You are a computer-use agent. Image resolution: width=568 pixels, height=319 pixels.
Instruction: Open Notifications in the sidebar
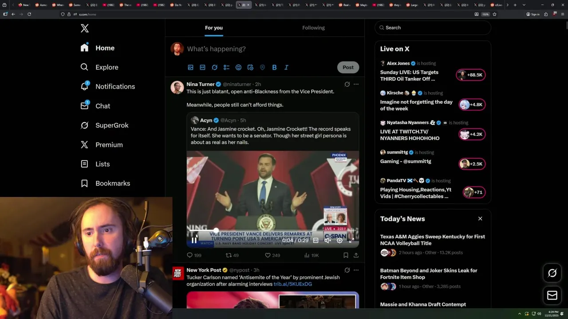(107, 86)
